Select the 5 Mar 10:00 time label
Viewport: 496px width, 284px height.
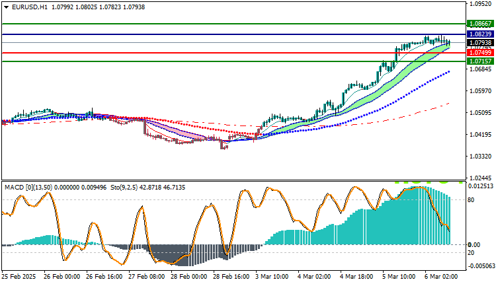coord(399,277)
